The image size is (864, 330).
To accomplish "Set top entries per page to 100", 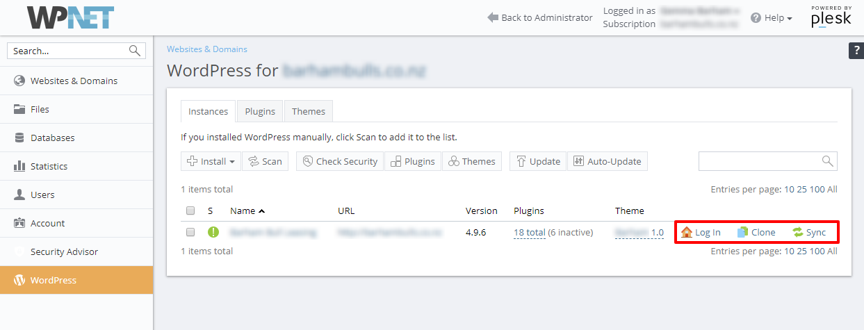I will [x=817, y=189].
